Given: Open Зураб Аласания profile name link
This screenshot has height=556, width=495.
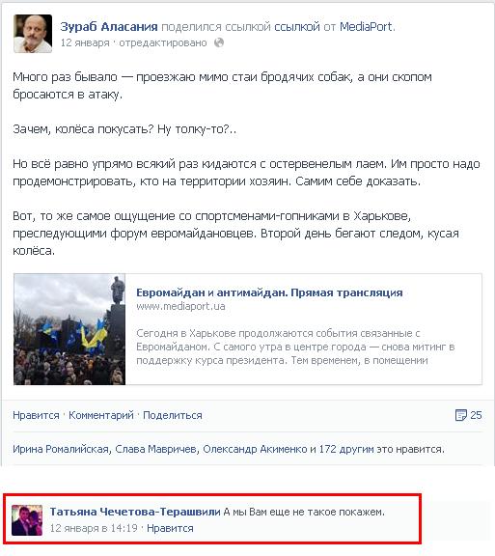Looking at the screenshot, I should 109,27.
